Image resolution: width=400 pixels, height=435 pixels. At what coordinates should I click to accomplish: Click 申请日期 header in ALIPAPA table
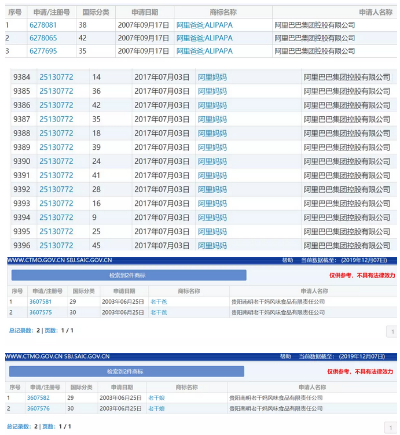(145, 12)
